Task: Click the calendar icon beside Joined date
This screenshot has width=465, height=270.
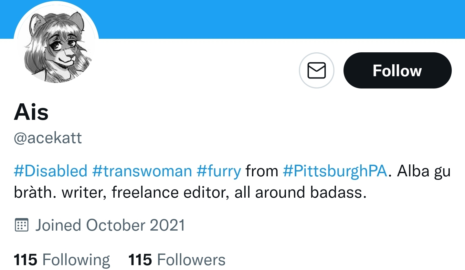Action: coord(22,225)
